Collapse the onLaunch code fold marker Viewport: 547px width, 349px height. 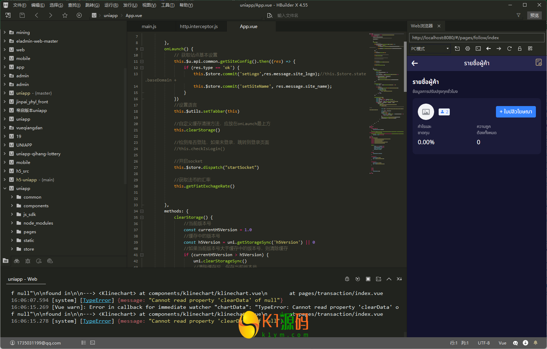pyautogui.click(x=142, y=49)
